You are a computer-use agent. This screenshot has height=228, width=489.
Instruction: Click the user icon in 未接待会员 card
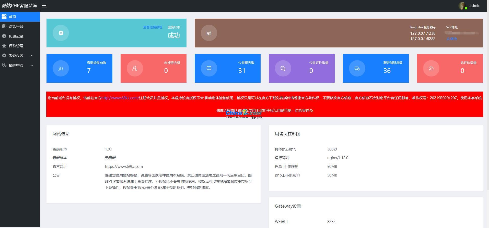coord(135,68)
